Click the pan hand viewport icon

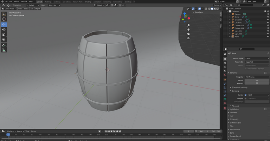point(188,29)
